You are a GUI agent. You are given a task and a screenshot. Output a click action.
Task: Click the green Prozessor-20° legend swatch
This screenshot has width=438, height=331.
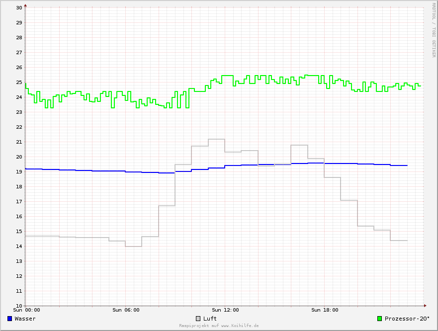point(380,319)
